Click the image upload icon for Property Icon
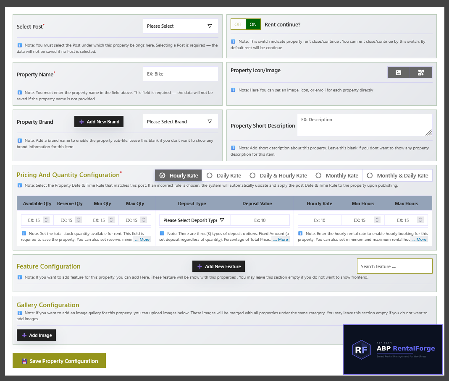 [398, 73]
